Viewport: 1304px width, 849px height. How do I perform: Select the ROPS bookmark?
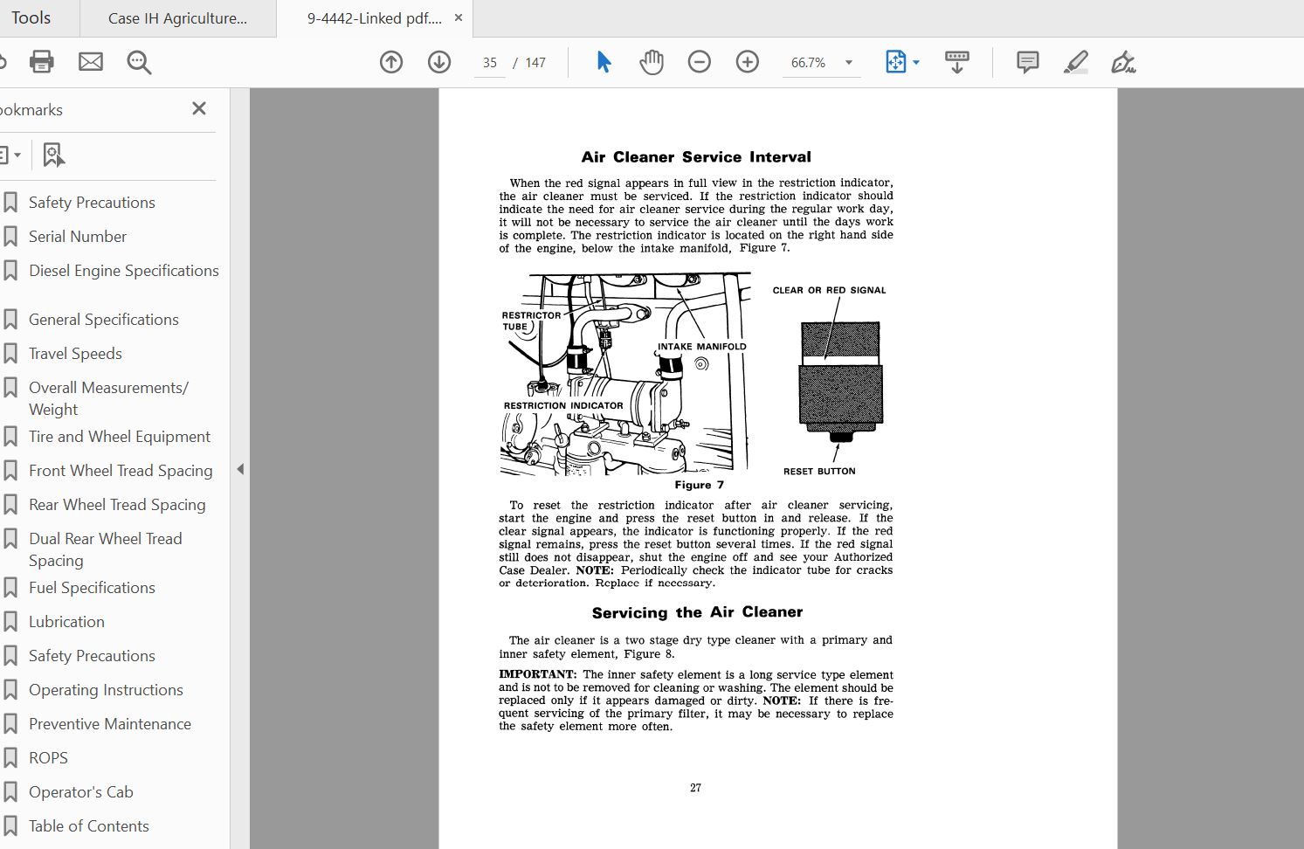[x=48, y=758]
